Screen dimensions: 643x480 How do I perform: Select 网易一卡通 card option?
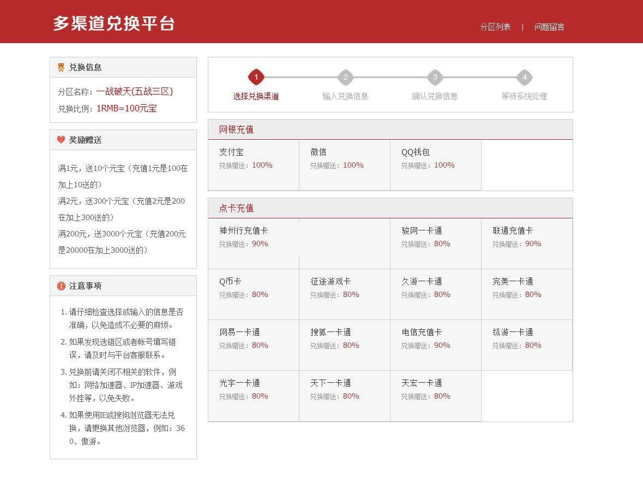254,346
